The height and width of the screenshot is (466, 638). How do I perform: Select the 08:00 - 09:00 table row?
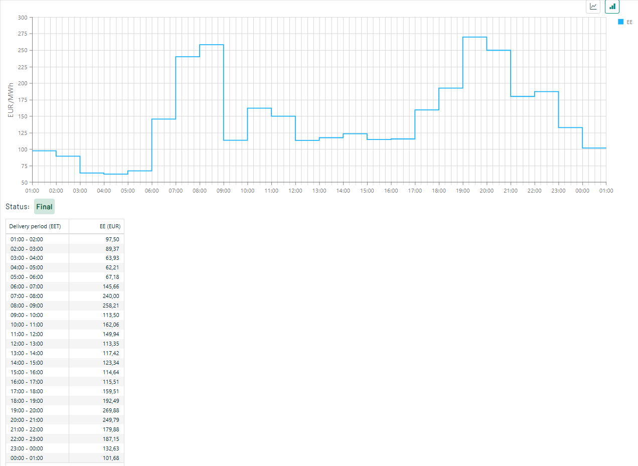[x=27, y=305]
